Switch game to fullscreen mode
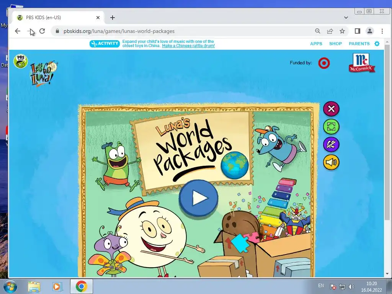Screen dimensions: 392x294 (x=331, y=126)
